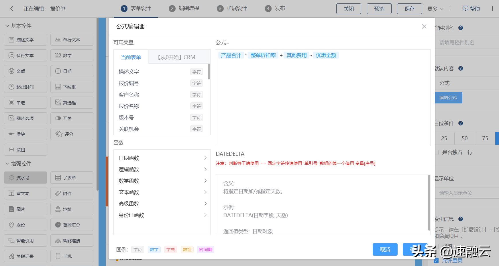Image resolution: width=499 pixels, height=266 pixels.
Task: Expand the 逻辑函数 function group
Action: click(162, 169)
